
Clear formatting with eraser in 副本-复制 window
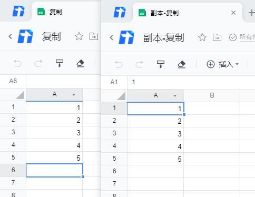[x=182, y=64]
